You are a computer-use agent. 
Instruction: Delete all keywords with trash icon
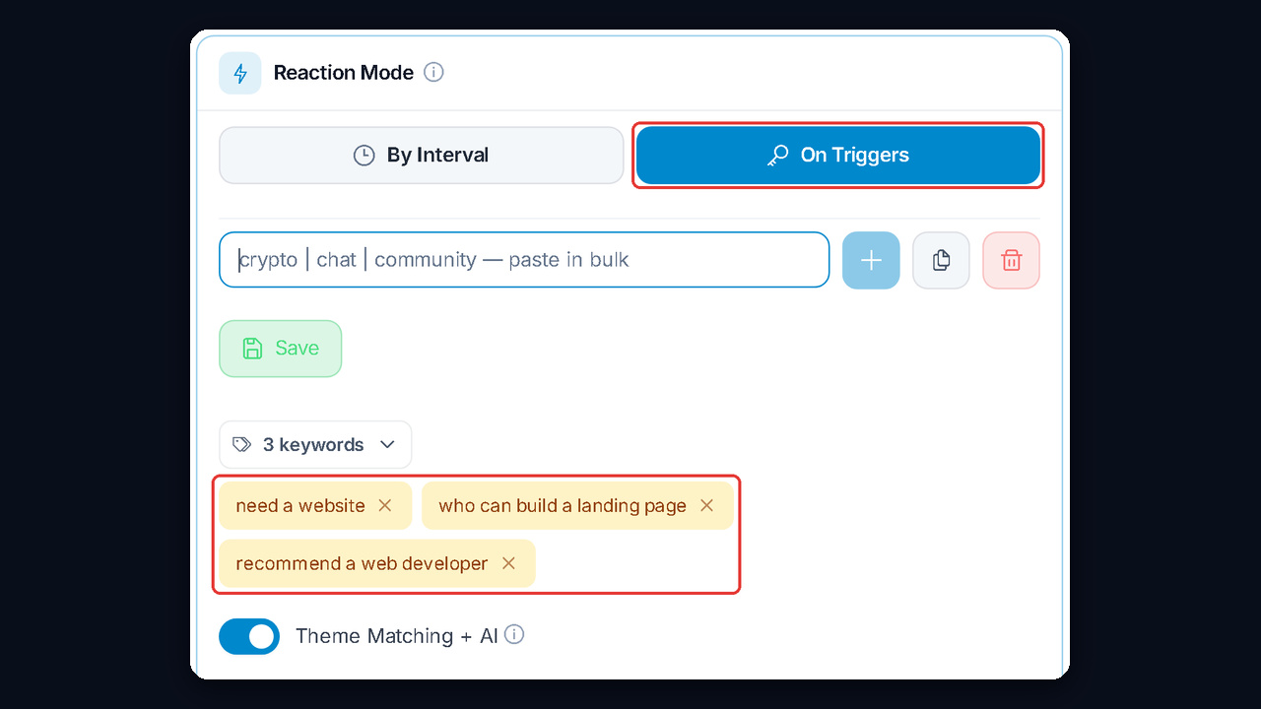1011,260
